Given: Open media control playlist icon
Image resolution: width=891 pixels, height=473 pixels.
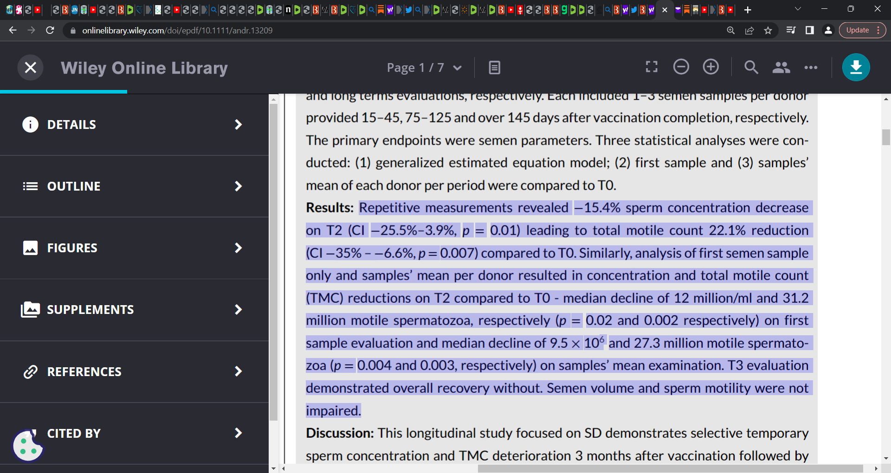Looking at the screenshot, I should coord(791,31).
